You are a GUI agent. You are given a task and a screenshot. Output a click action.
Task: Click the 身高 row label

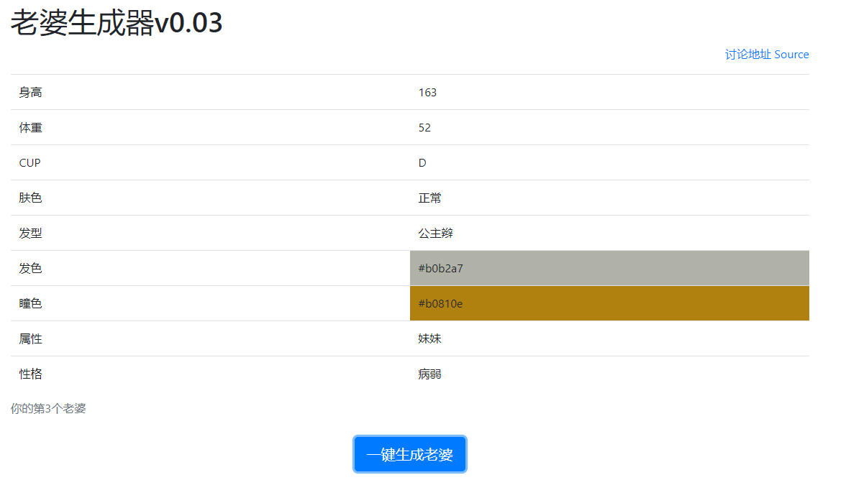point(30,92)
